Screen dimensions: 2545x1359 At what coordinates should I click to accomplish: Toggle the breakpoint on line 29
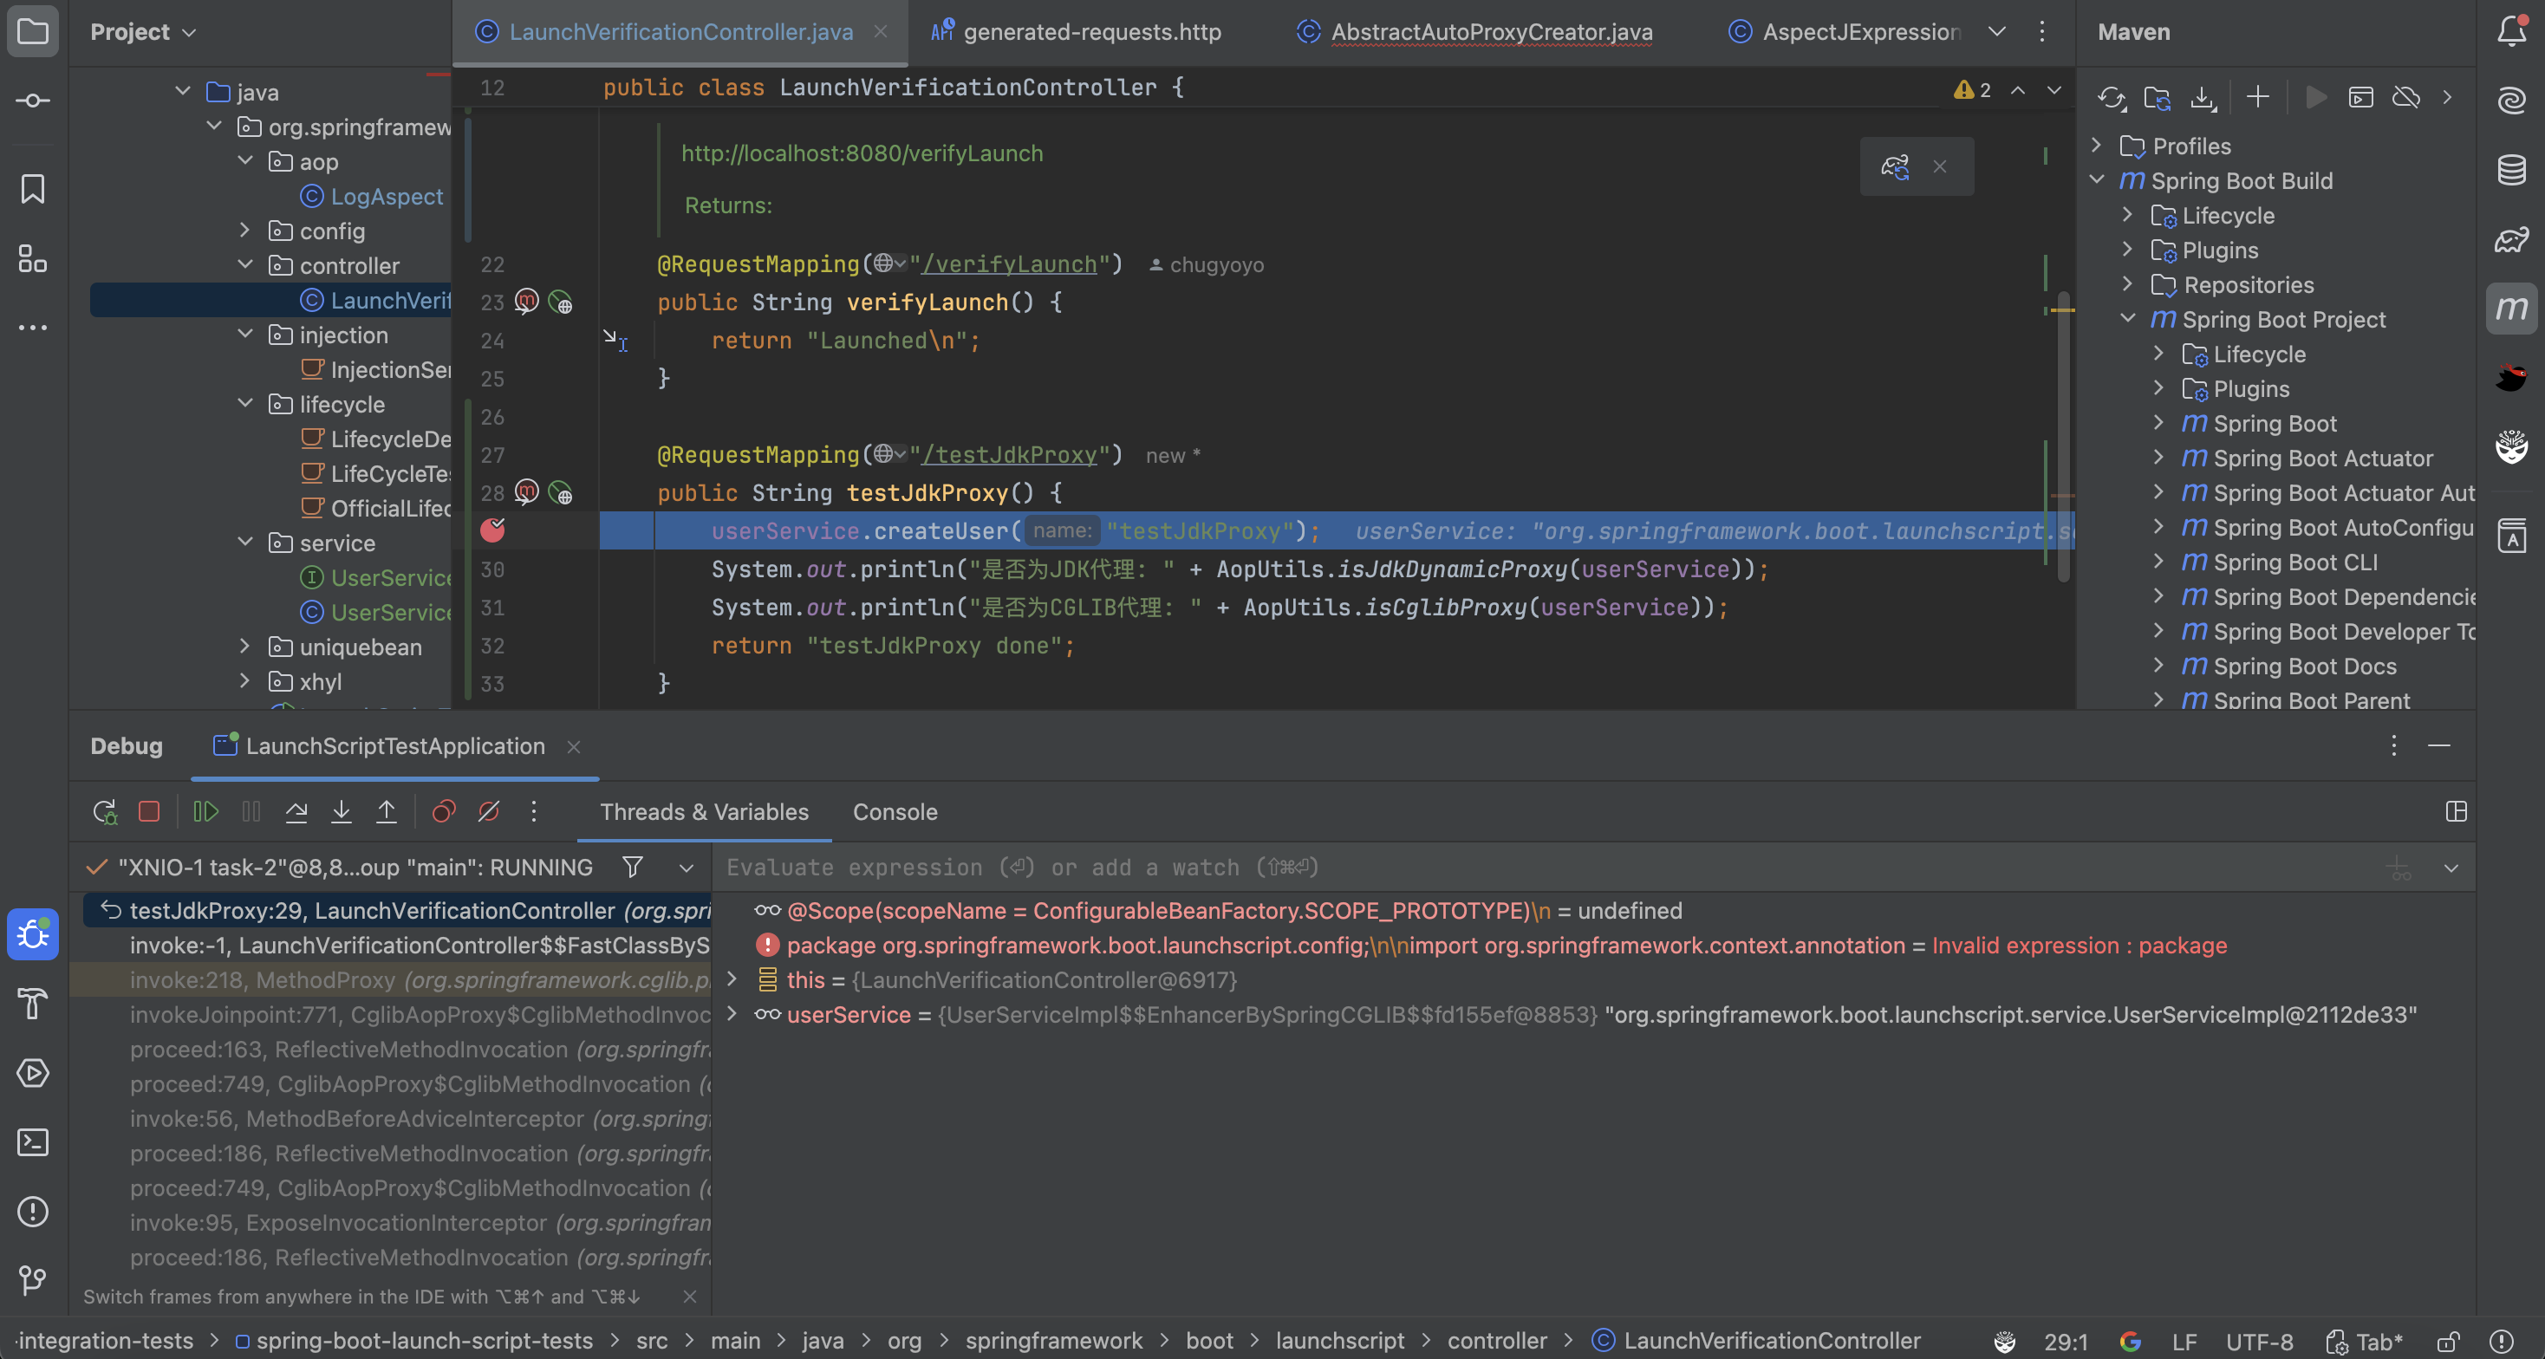click(493, 531)
